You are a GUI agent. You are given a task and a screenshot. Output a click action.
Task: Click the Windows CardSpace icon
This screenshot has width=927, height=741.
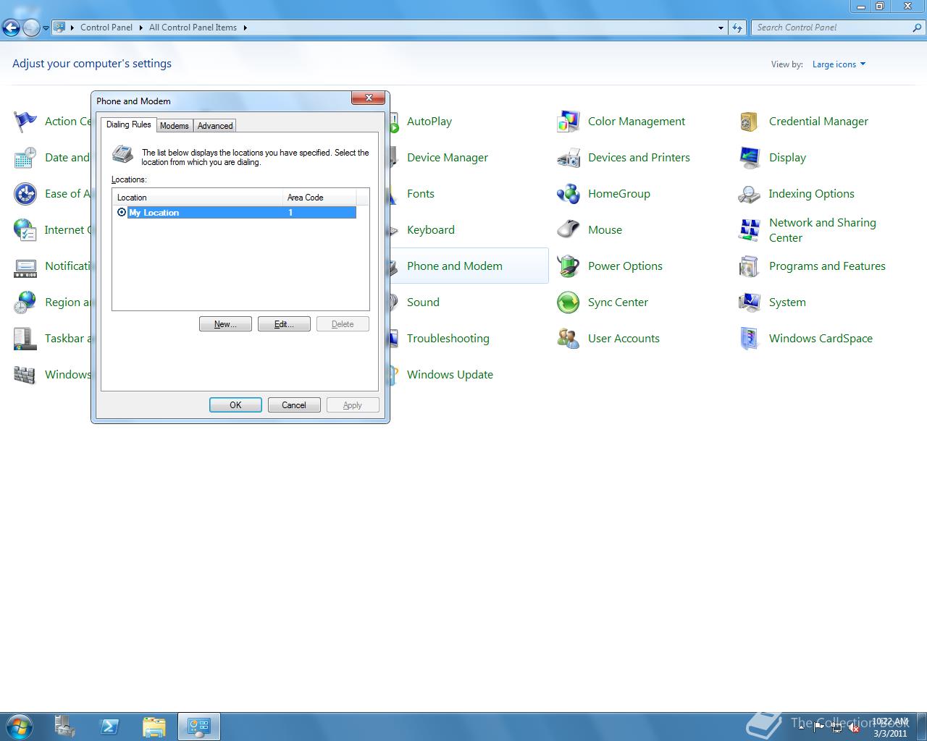[x=750, y=339]
